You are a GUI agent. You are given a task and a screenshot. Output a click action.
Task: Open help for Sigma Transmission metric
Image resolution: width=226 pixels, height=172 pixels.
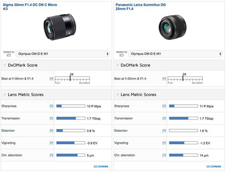point(51,118)
